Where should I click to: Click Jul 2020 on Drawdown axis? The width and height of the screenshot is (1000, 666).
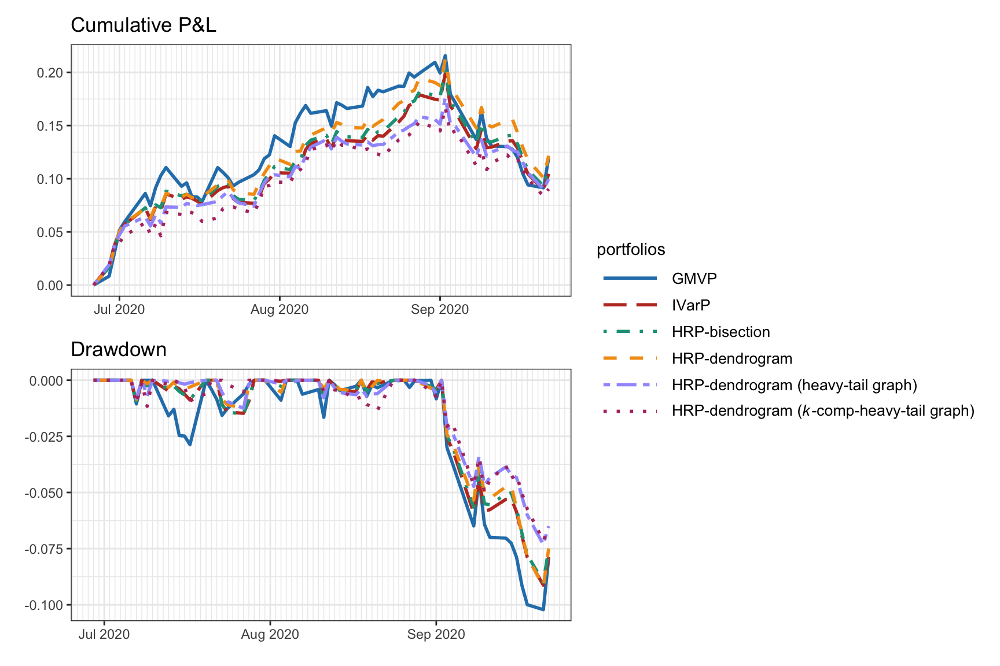click(x=104, y=634)
